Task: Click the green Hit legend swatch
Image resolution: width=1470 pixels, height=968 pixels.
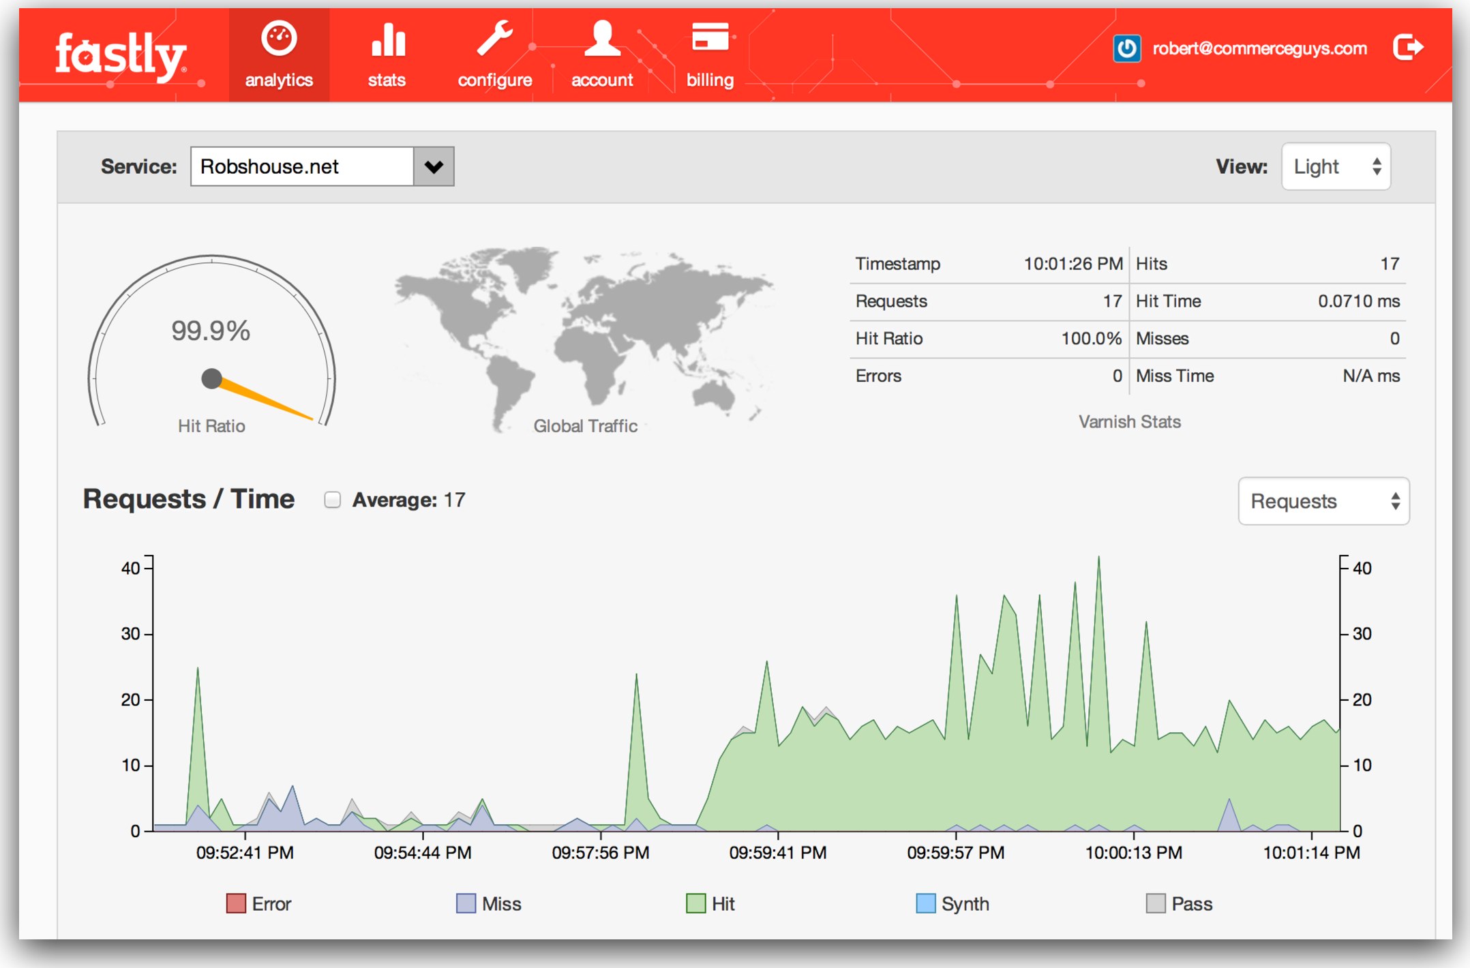Action: tap(695, 904)
